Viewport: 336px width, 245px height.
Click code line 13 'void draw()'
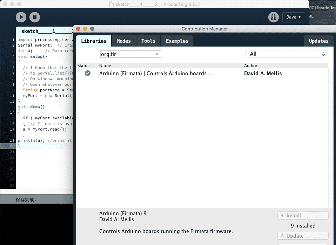(31, 107)
